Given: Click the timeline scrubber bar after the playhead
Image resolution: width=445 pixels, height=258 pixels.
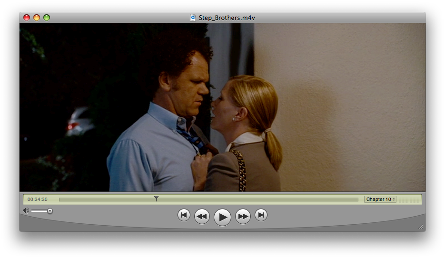Looking at the screenshot, I should [x=258, y=200].
